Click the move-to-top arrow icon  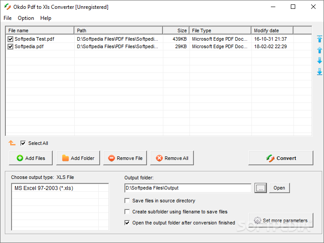pyautogui.click(x=320, y=39)
